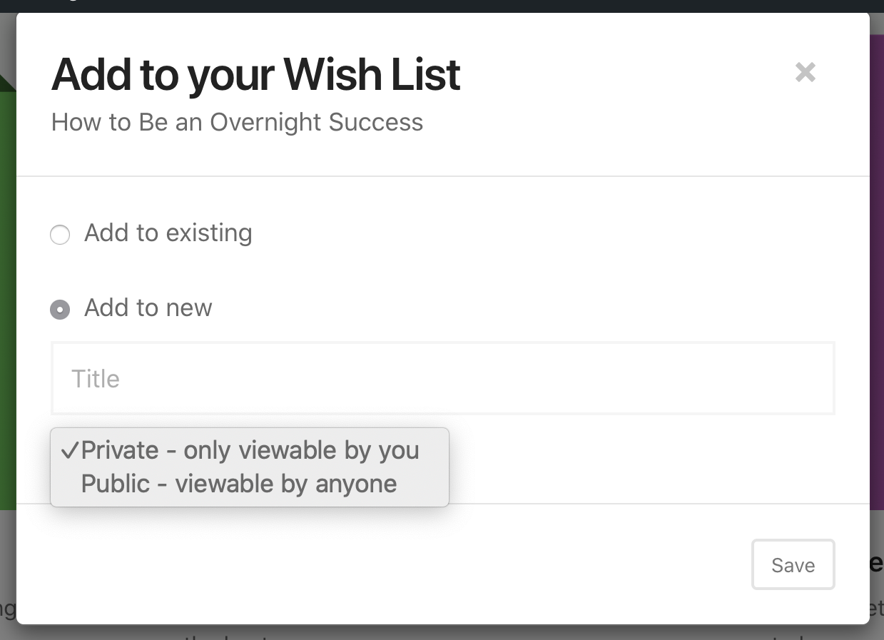Click the 'Add to your Wish List' heading

(255, 74)
